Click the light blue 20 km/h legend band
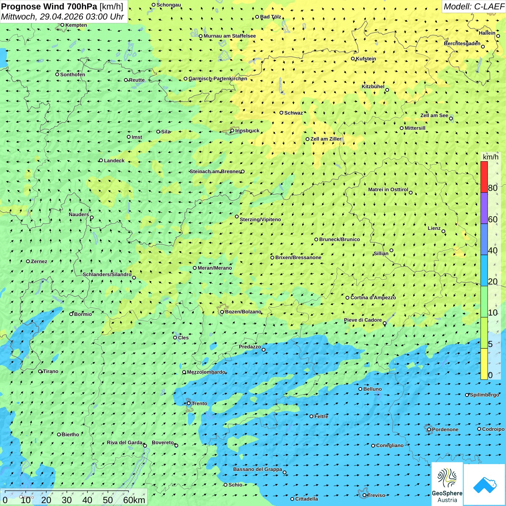This screenshot has width=506, height=506. click(484, 271)
